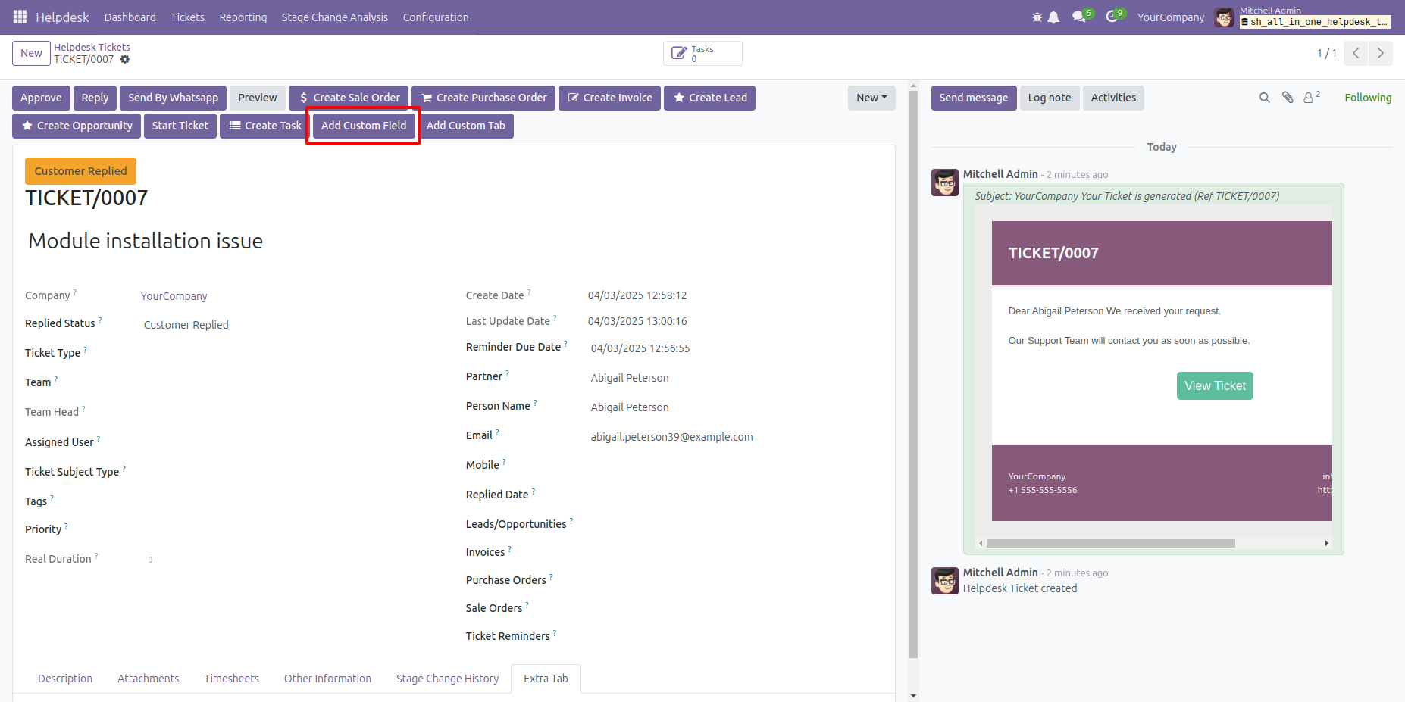Open the Stage Change Analysis menu

click(334, 17)
